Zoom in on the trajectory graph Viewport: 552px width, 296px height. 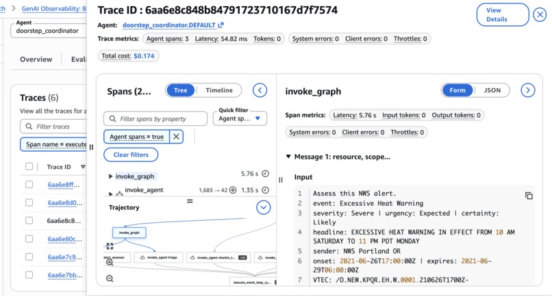tap(110, 262)
